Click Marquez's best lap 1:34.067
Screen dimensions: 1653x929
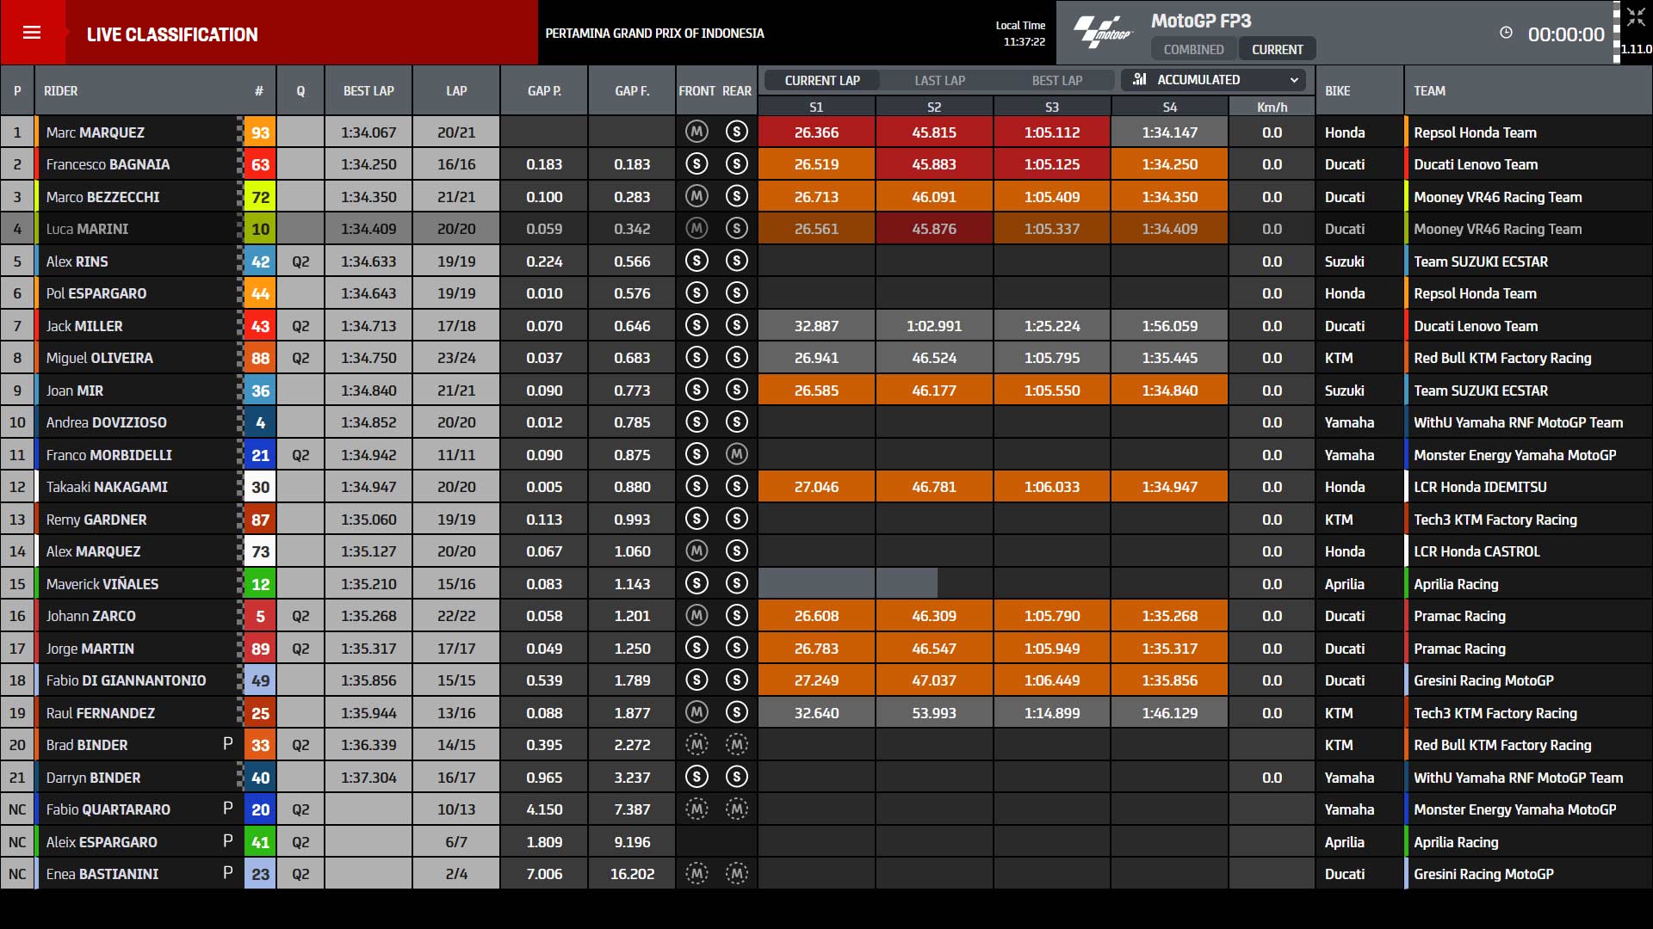tap(368, 132)
